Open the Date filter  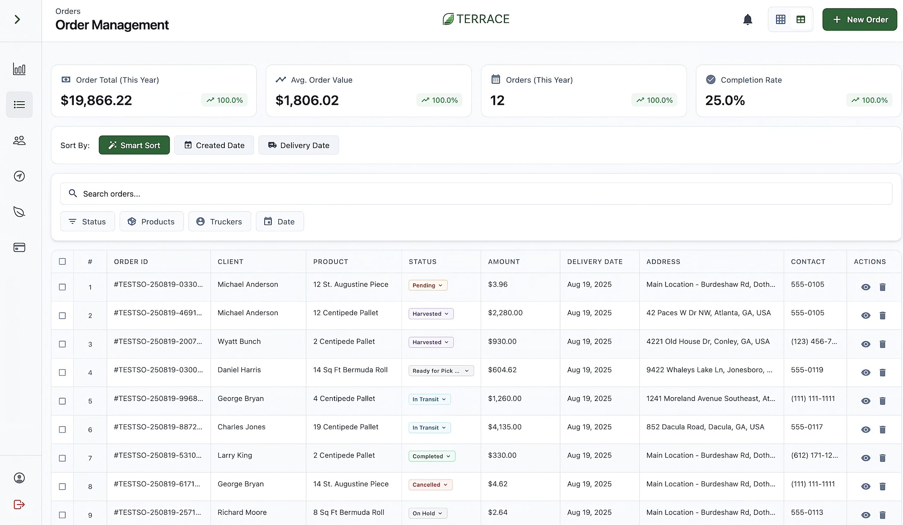(x=280, y=221)
